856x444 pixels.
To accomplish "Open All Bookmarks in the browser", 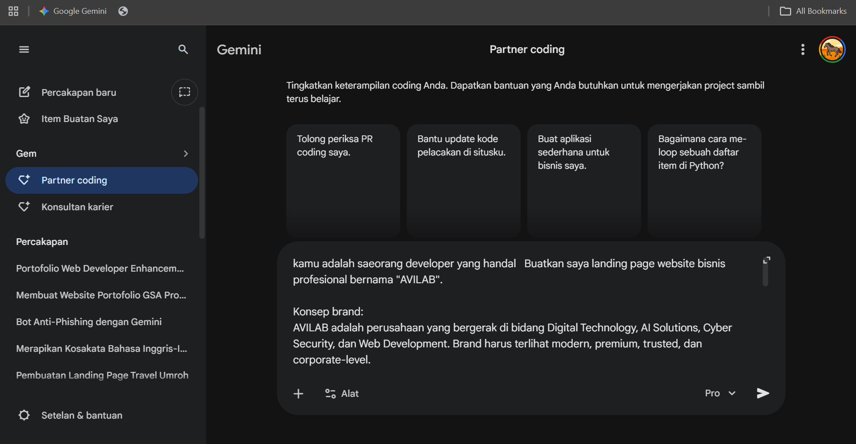I will tap(813, 11).
